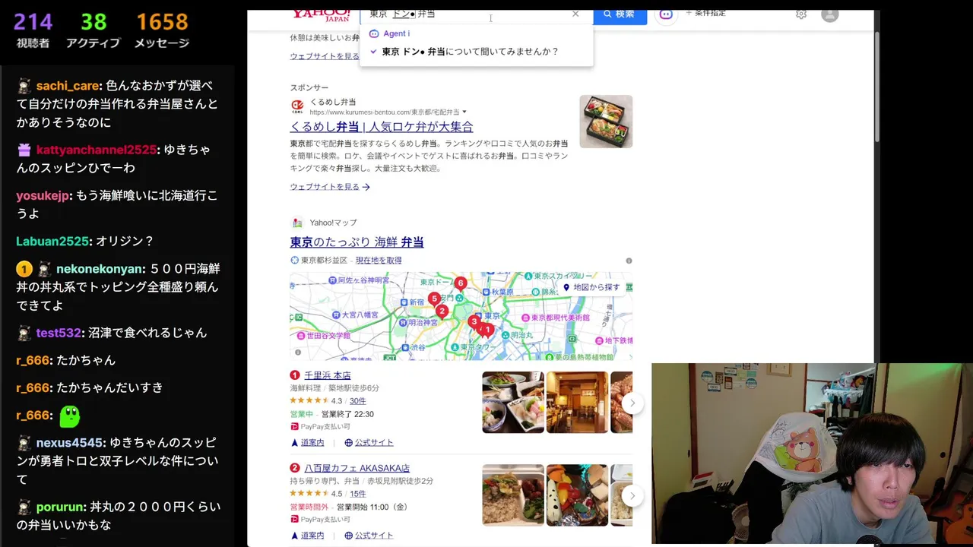This screenshot has width=973, height=547.
Task: Select map pin number 1
Action: point(487,330)
